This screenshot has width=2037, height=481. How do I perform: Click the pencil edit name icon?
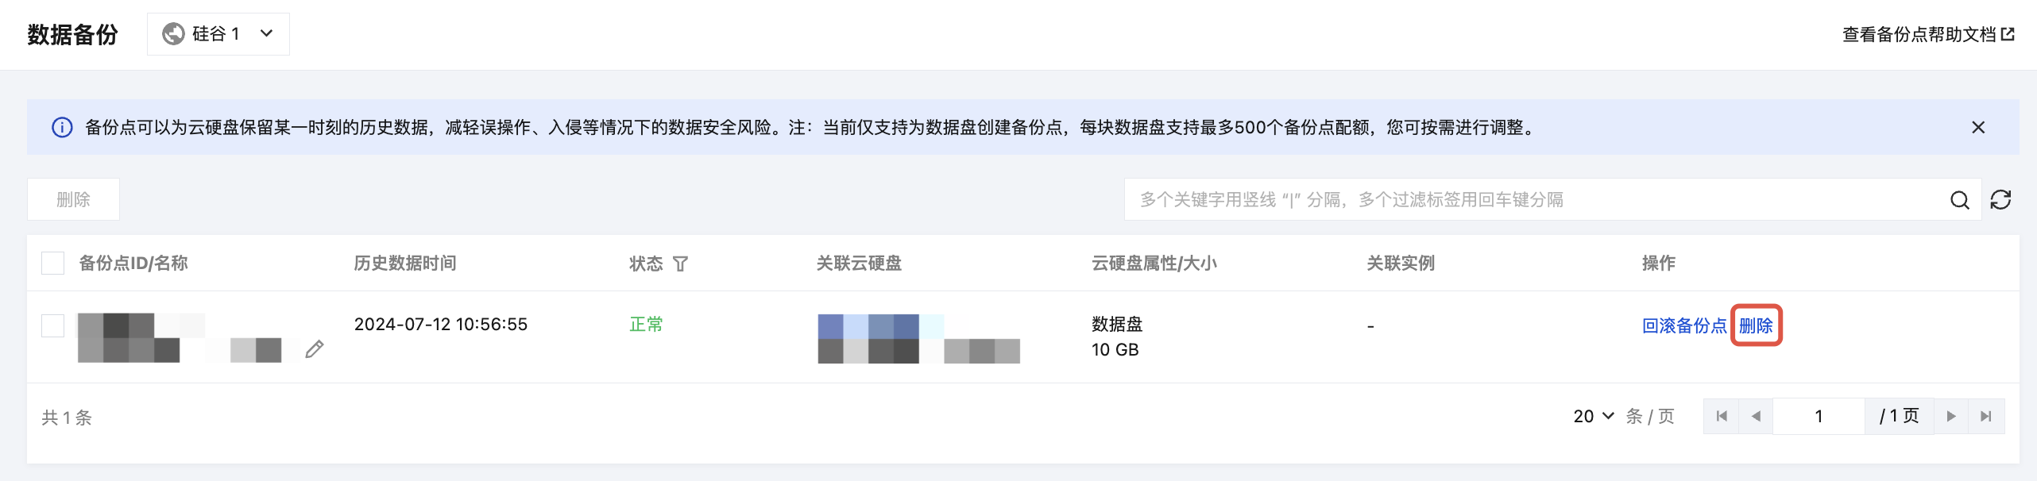[x=315, y=349]
